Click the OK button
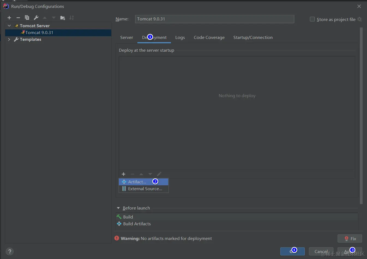Screen dimensions: 367x259 click(x=293, y=251)
